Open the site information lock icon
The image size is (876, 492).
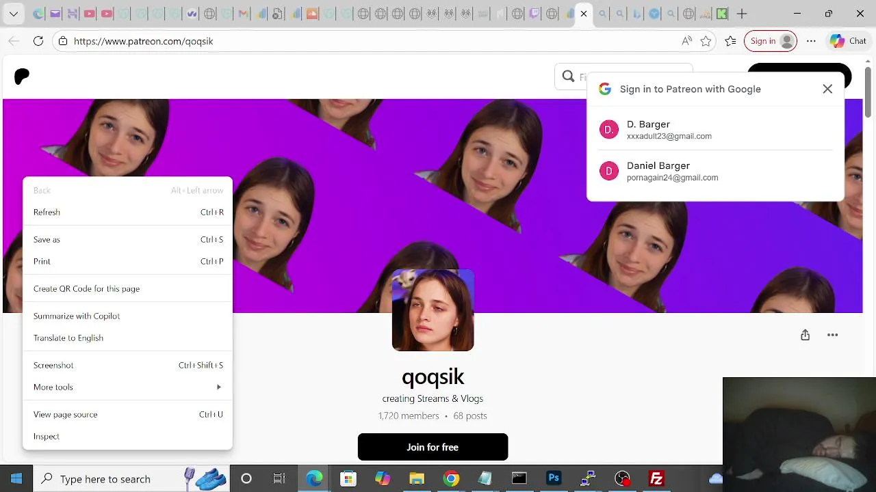click(63, 41)
